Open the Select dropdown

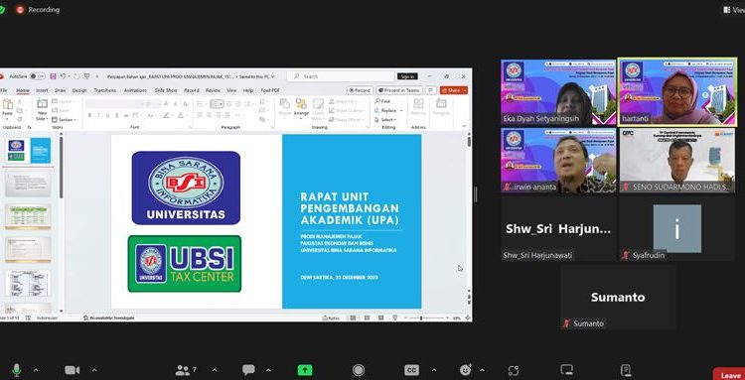click(386, 119)
